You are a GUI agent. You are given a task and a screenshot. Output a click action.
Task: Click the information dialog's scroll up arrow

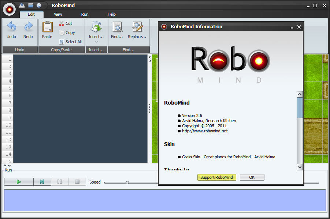[x=300, y=94]
